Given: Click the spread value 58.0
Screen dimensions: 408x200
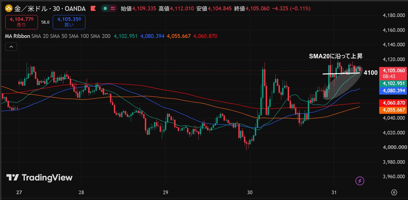Looking at the screenshot, I should pos(45,22).
